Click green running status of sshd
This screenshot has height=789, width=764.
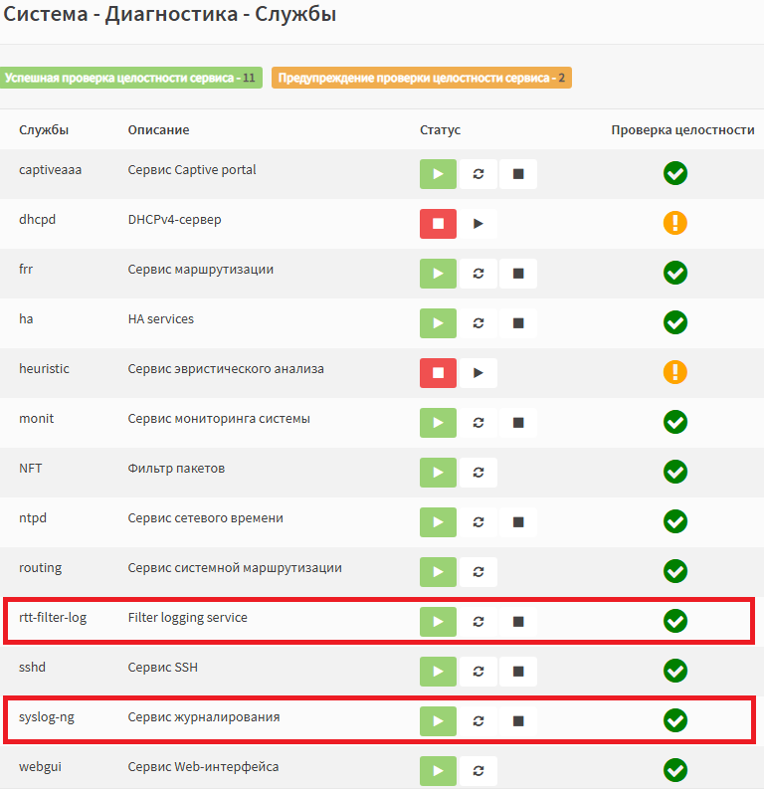[438, 672]
